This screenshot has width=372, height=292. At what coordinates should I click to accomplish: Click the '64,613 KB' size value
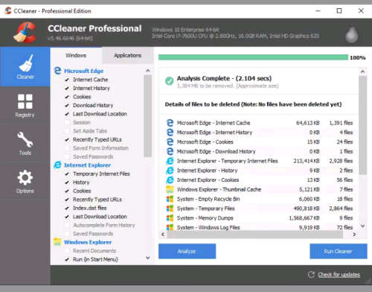coord(308,123)
